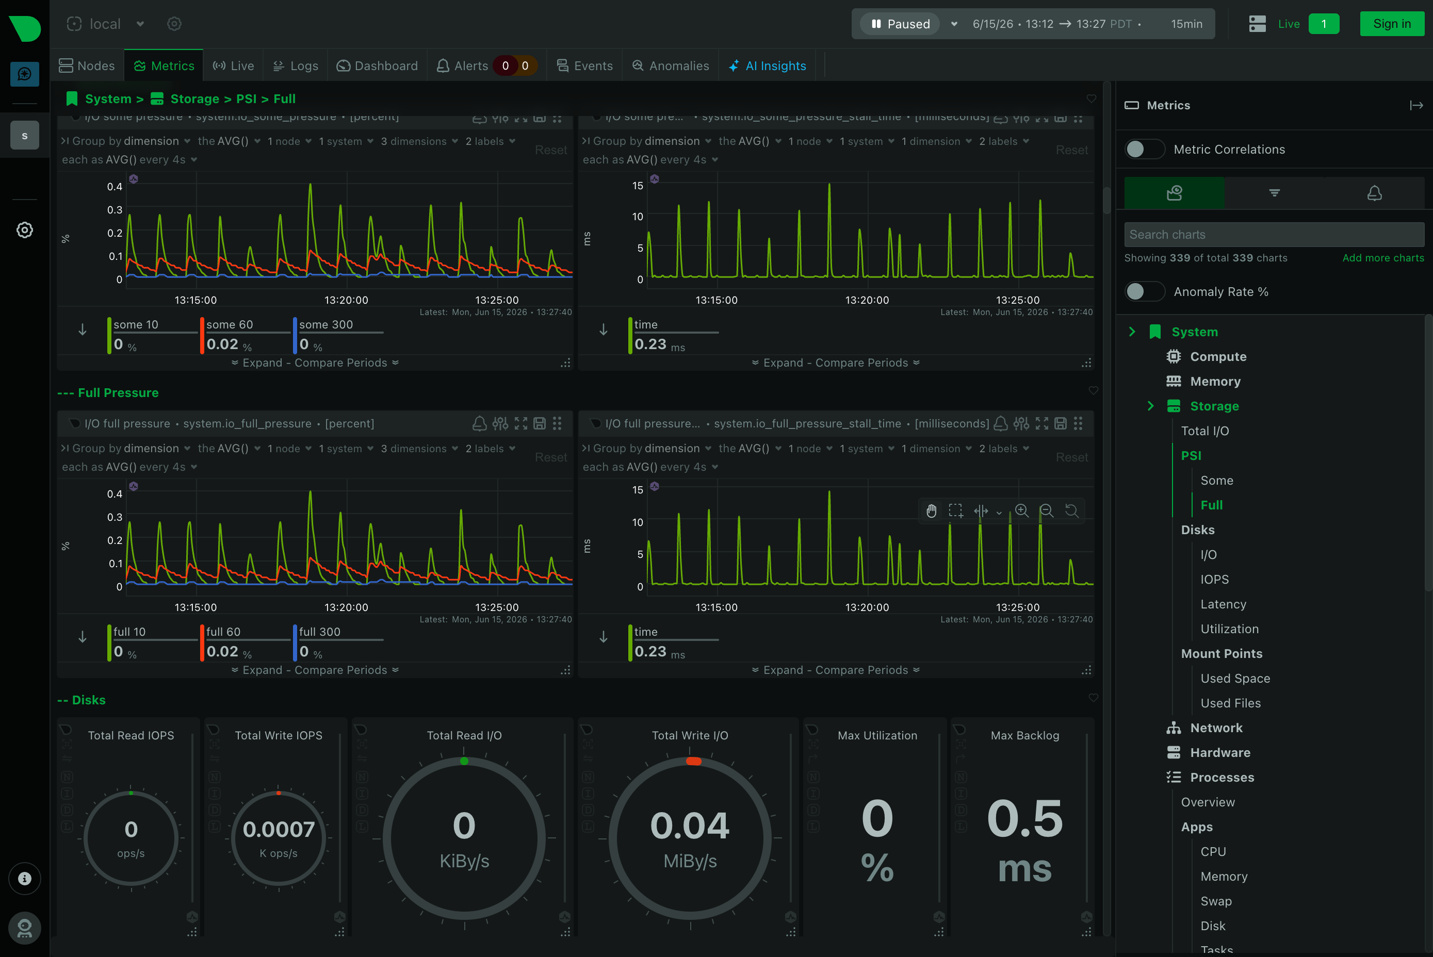1433x957 pixels.
Task: Open alert bell on I/O full pressure percent chart
Action: click(479, 423)
